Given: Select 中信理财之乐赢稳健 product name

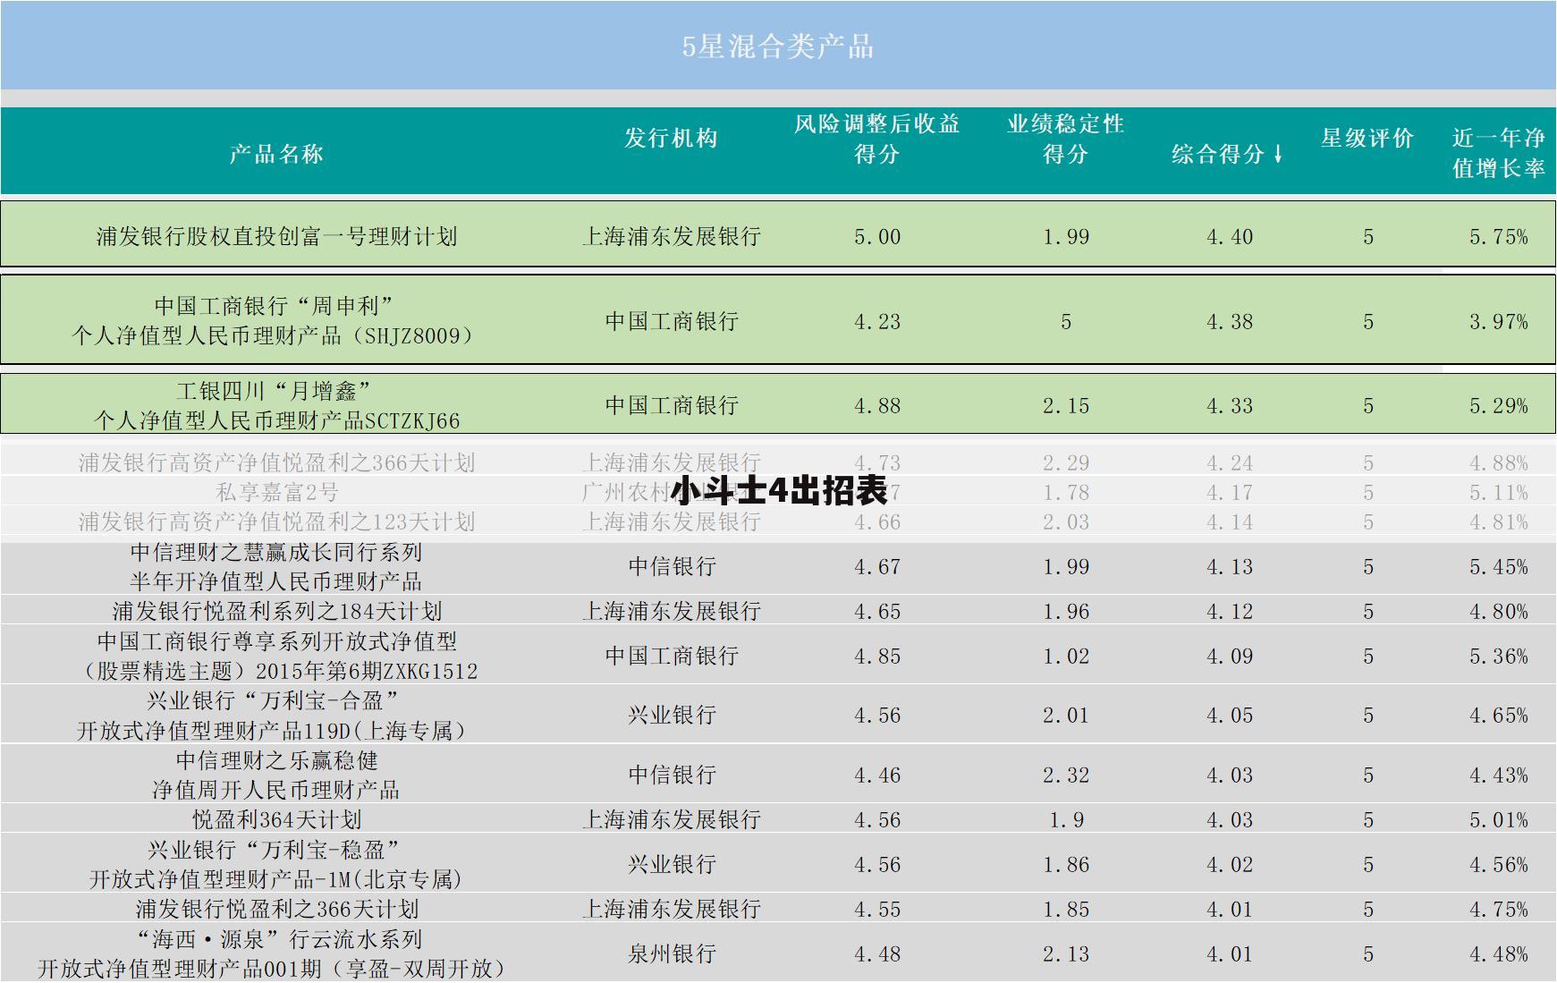Looking at the screenshot, I should tap(276, 775).
